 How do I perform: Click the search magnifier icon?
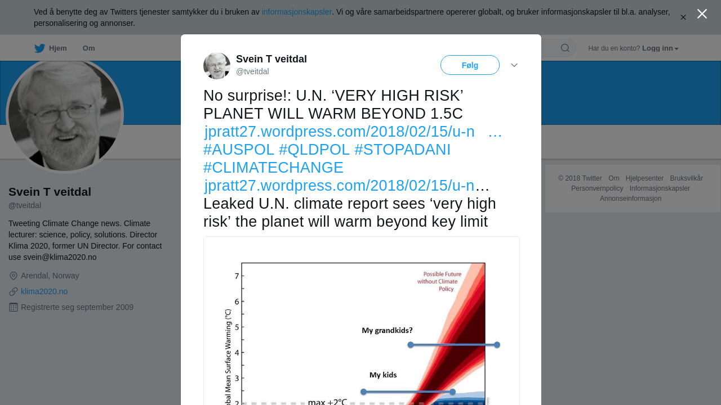point(565,48)
